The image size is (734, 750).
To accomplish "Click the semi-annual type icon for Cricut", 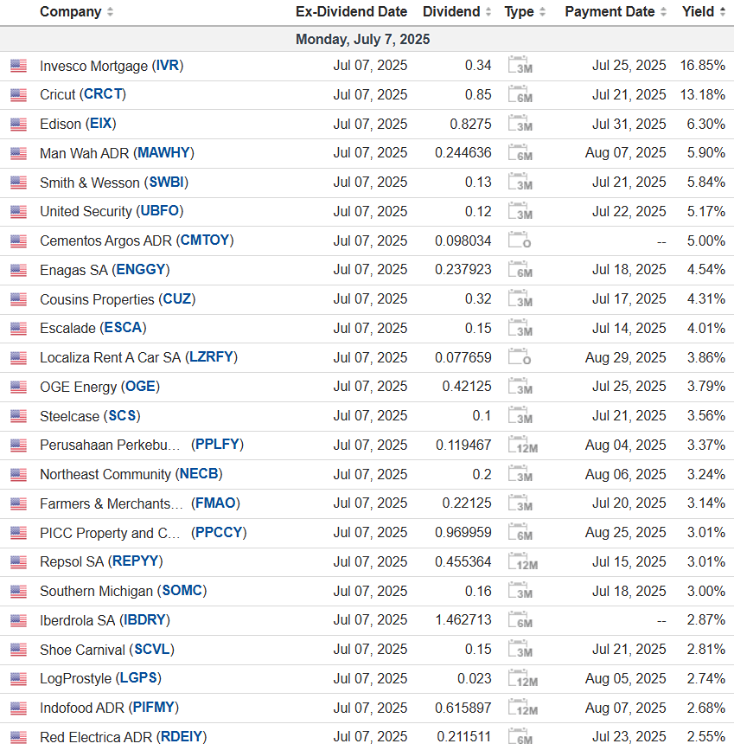I will [520, 95].
